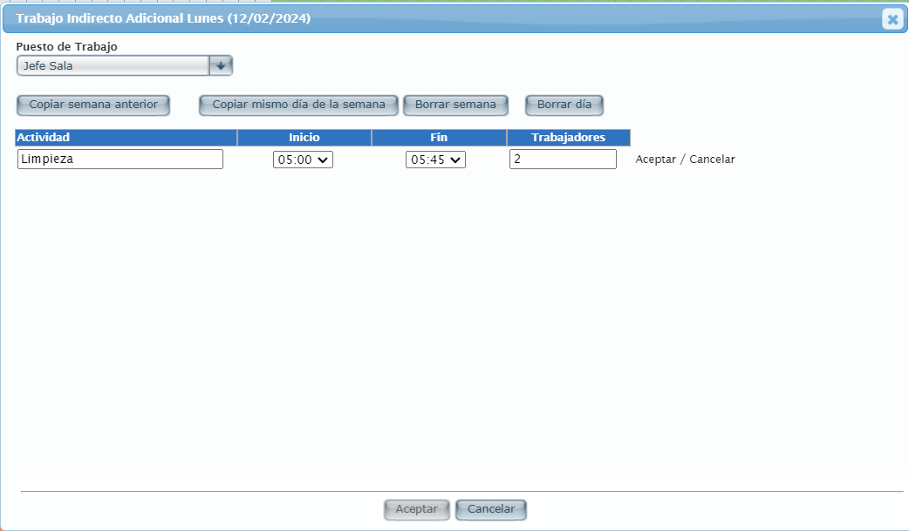This screenshot has width=909, height=531.
Task: Click the Borrar semana button
Action: pos(455,105)
